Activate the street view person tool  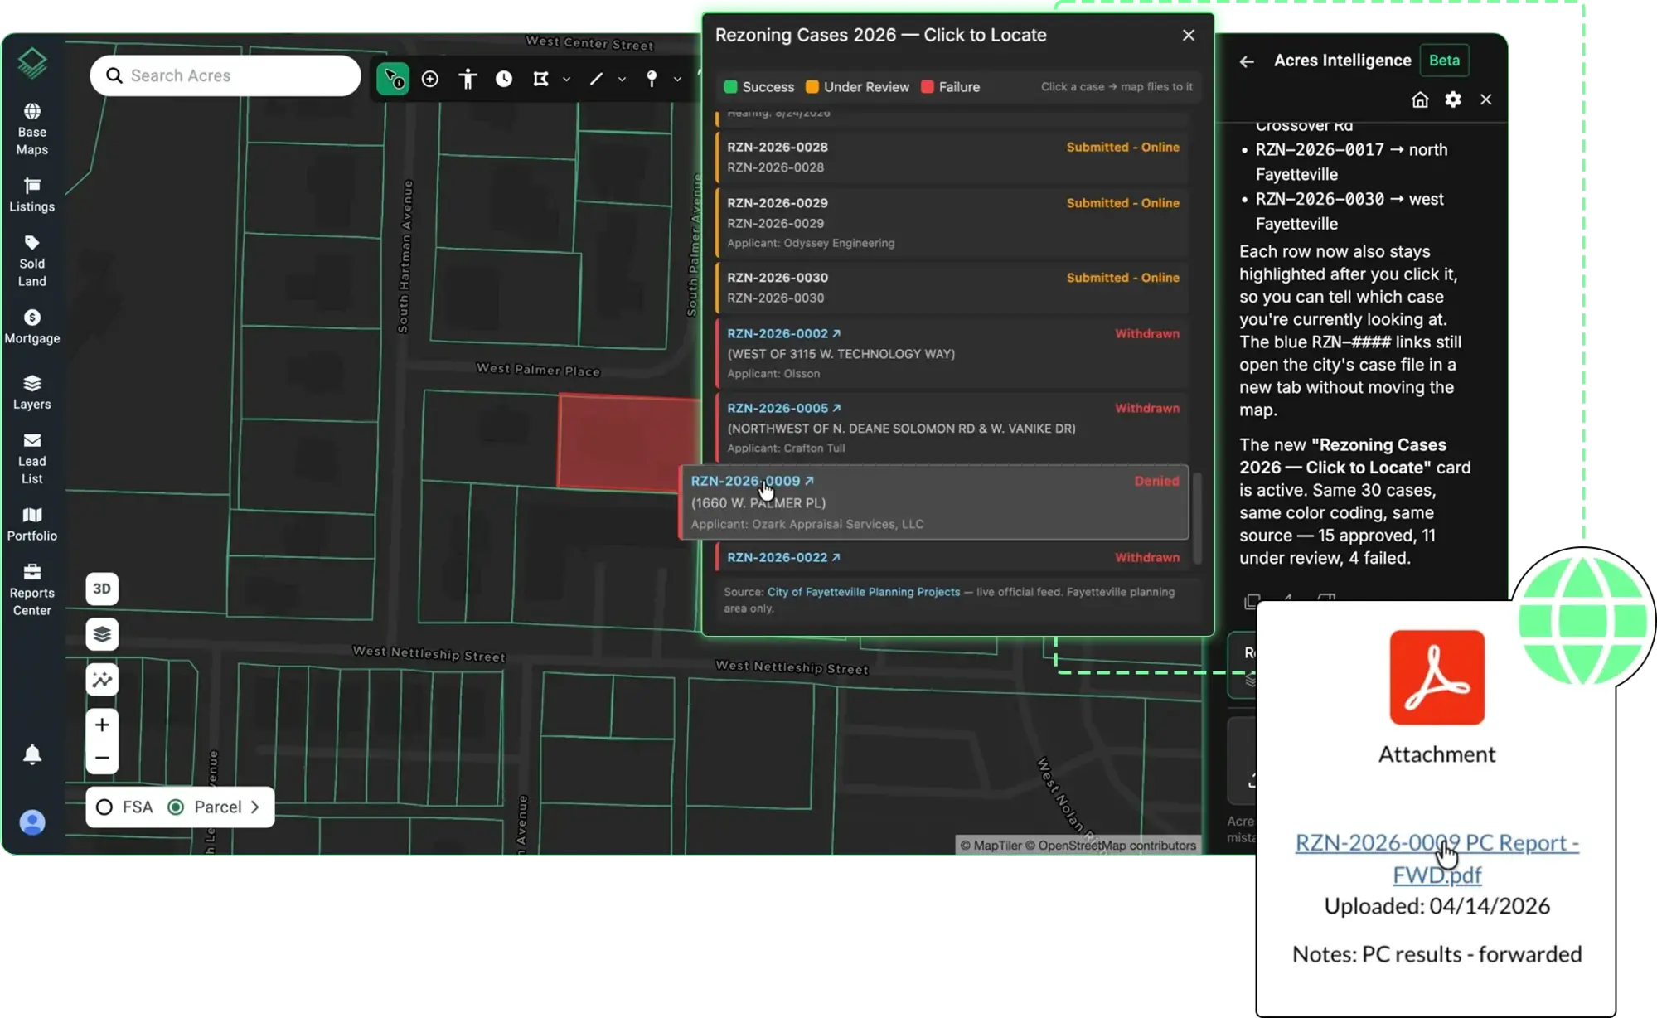pyautogui.click(x=468, y=79)
